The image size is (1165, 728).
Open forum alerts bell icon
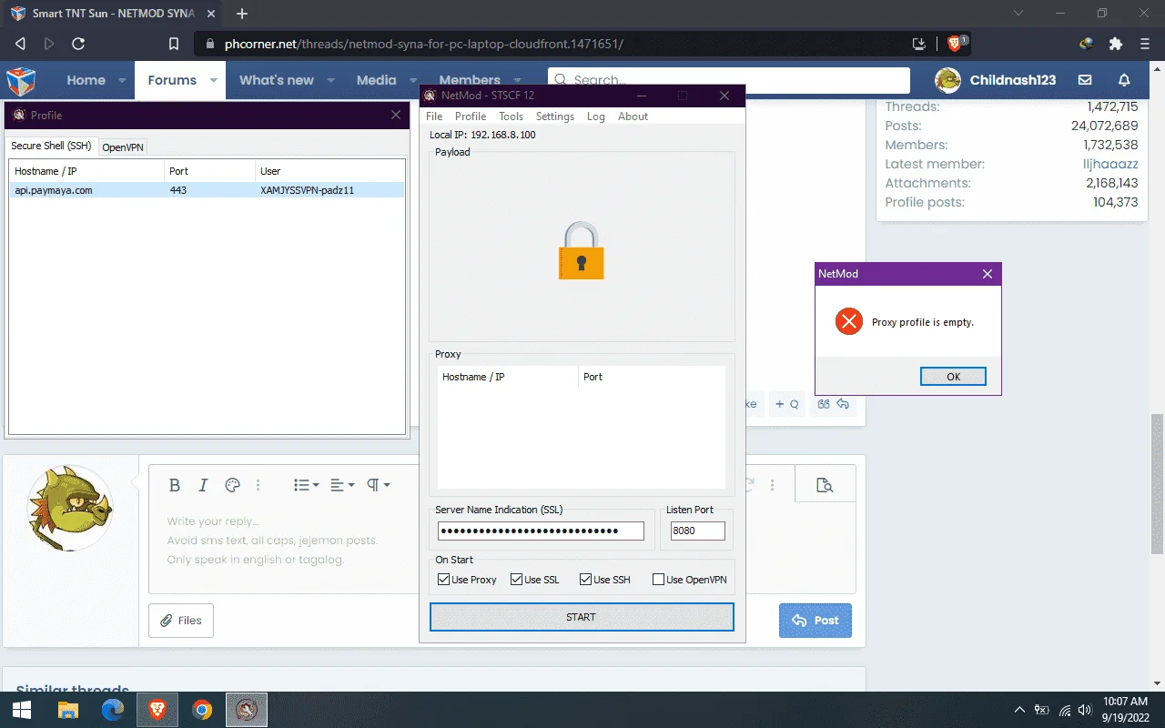click(x=1124, y=80)
